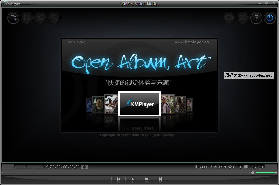Click the time display 19:26:05/00:00:00
Viewport: 279px width, 185px height.
tap(62, 167)
